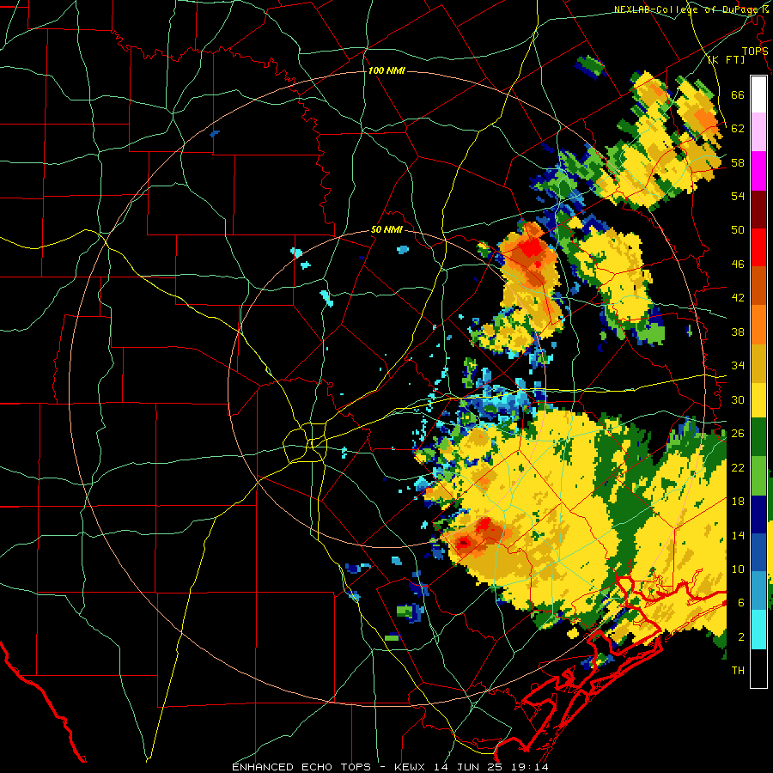Click the lighter orange legend swatch
The width and height of the screenshot is (773, 773).
tap(758, 324)
